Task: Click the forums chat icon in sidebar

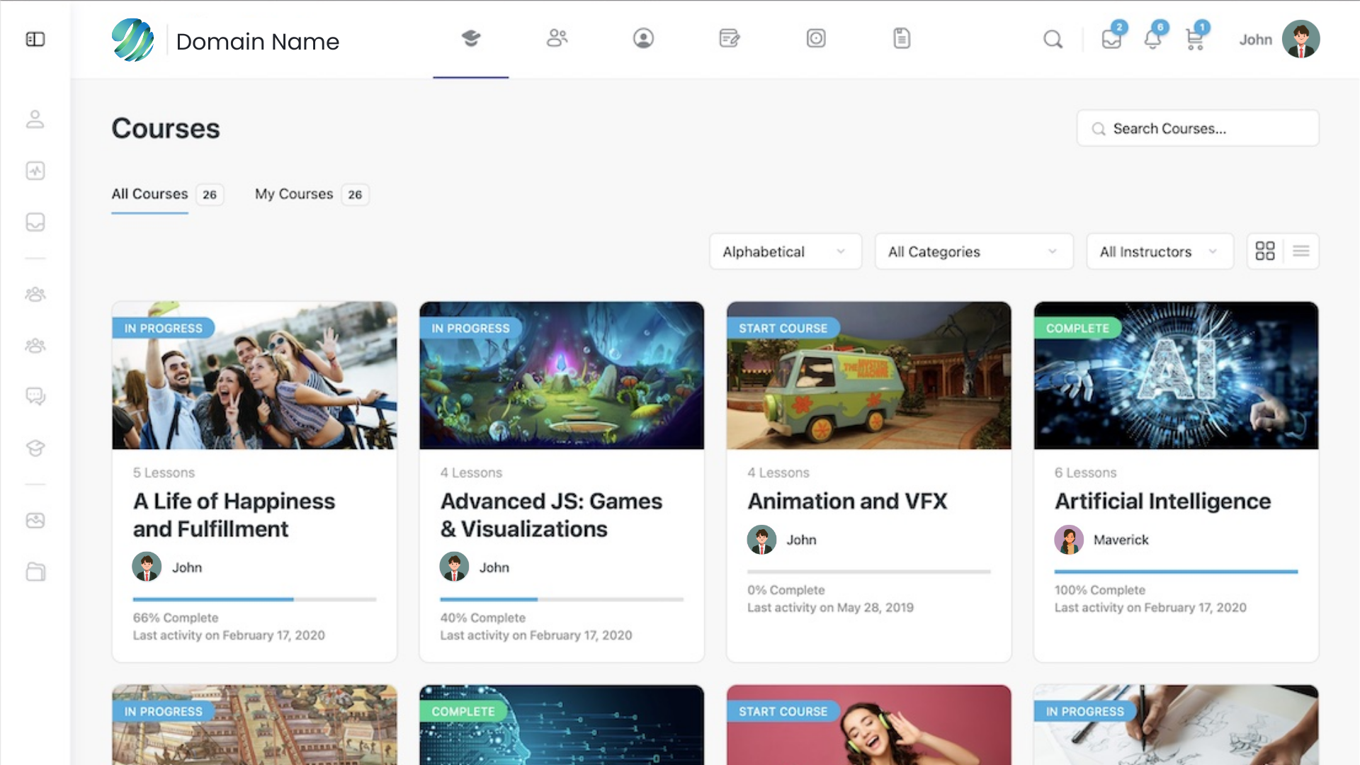Action: coord(35,396)
